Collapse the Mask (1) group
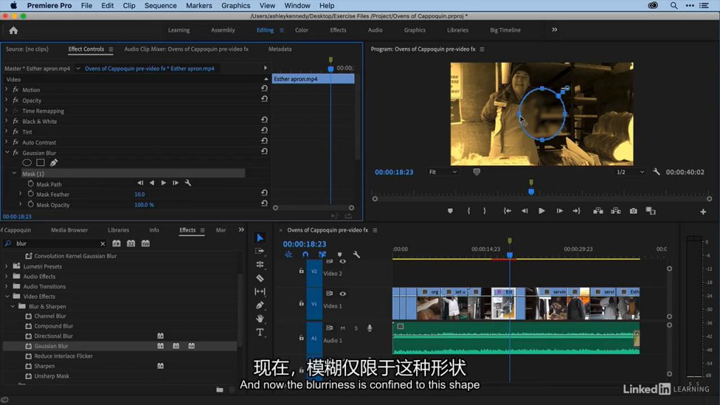Screen dimensions: 720x405 [14, 173]
